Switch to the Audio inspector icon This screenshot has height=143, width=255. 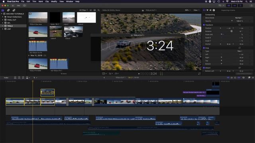210,10
